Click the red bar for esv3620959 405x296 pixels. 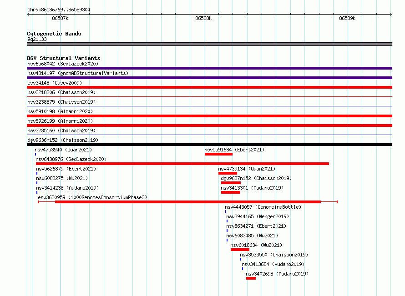pos(188,202)
